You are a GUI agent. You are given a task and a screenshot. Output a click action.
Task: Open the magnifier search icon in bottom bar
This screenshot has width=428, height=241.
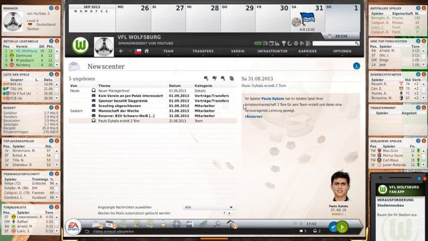(217, 224)
